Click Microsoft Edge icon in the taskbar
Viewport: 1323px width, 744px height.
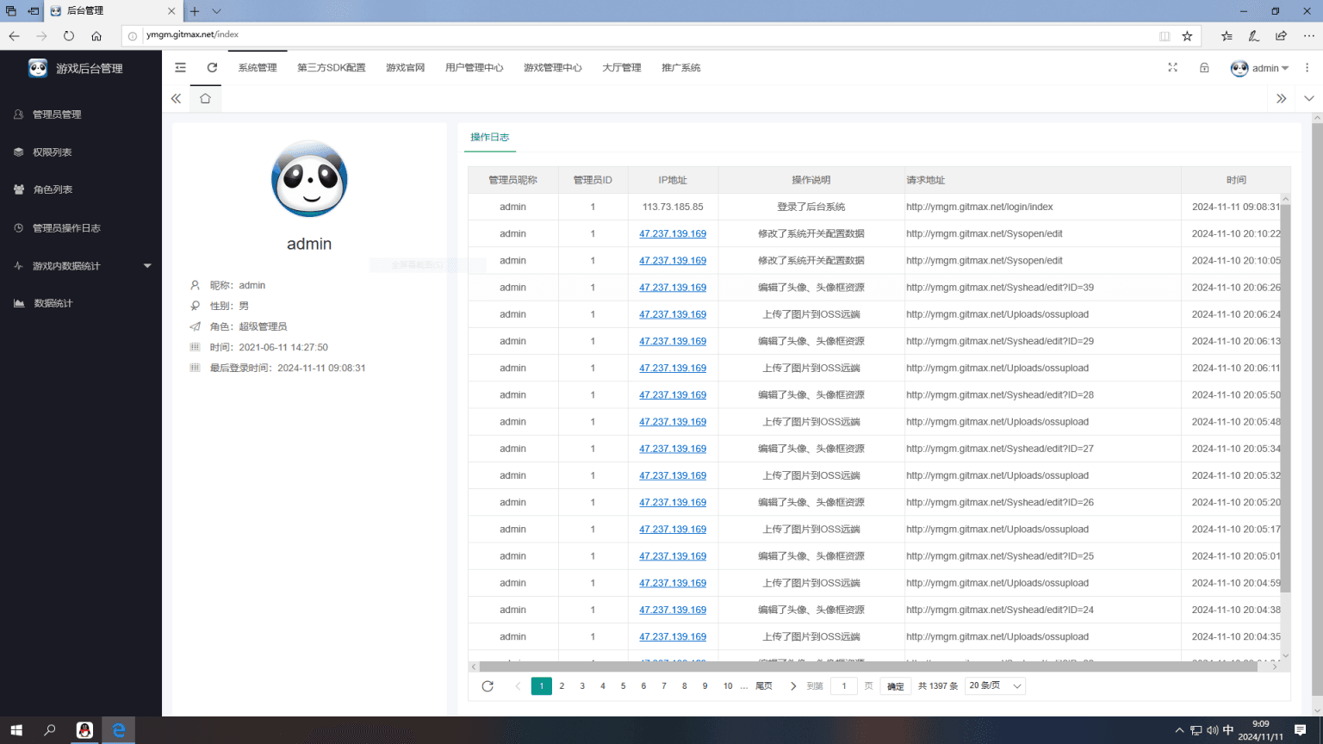coord(118,730)
